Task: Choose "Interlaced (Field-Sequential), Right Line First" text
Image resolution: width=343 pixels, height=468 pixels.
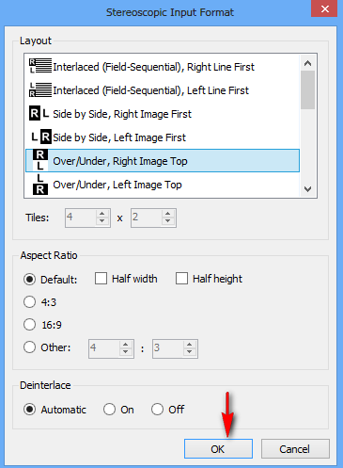Action: (x=153, y=67)
